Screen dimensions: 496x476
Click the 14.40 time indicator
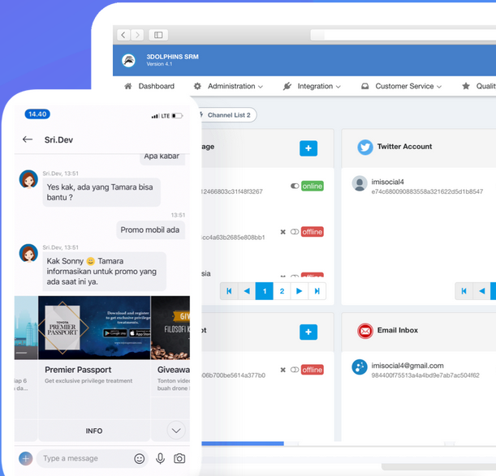[37, 114]
